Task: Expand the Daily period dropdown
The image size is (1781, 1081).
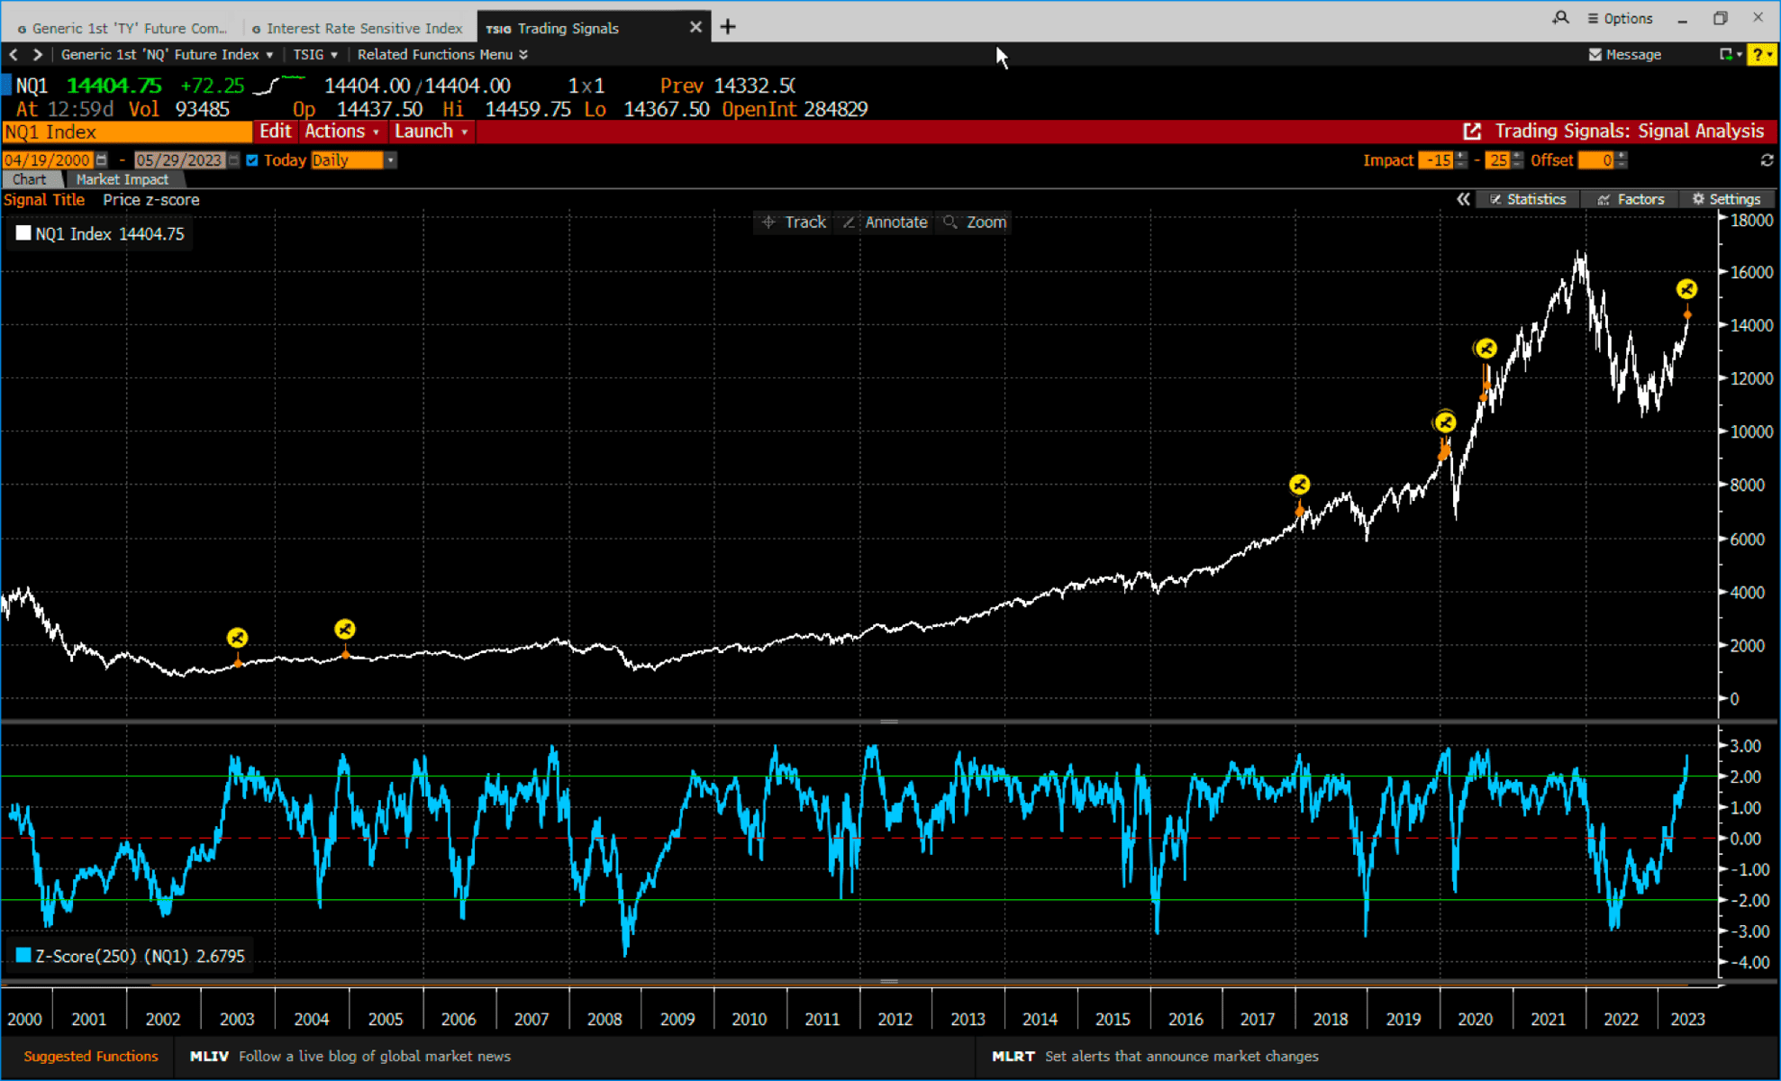Action: tap(390, 160)
